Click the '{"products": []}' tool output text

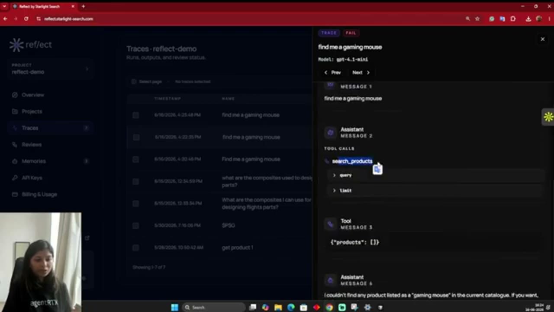click(x=355, y=242)
